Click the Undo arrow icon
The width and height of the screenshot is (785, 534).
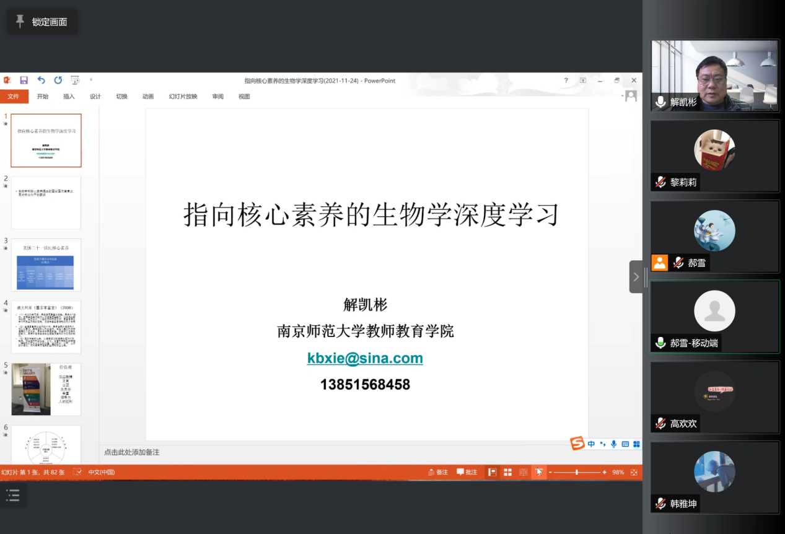tap(41, 81)
